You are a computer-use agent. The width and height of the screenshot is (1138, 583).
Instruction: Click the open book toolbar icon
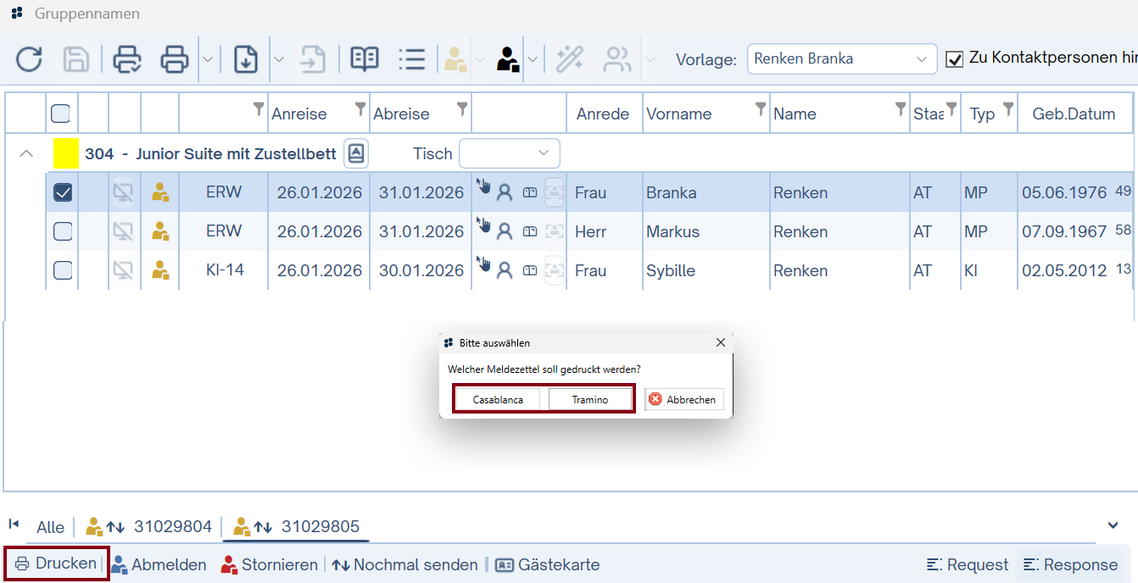(x=365, y=59)
